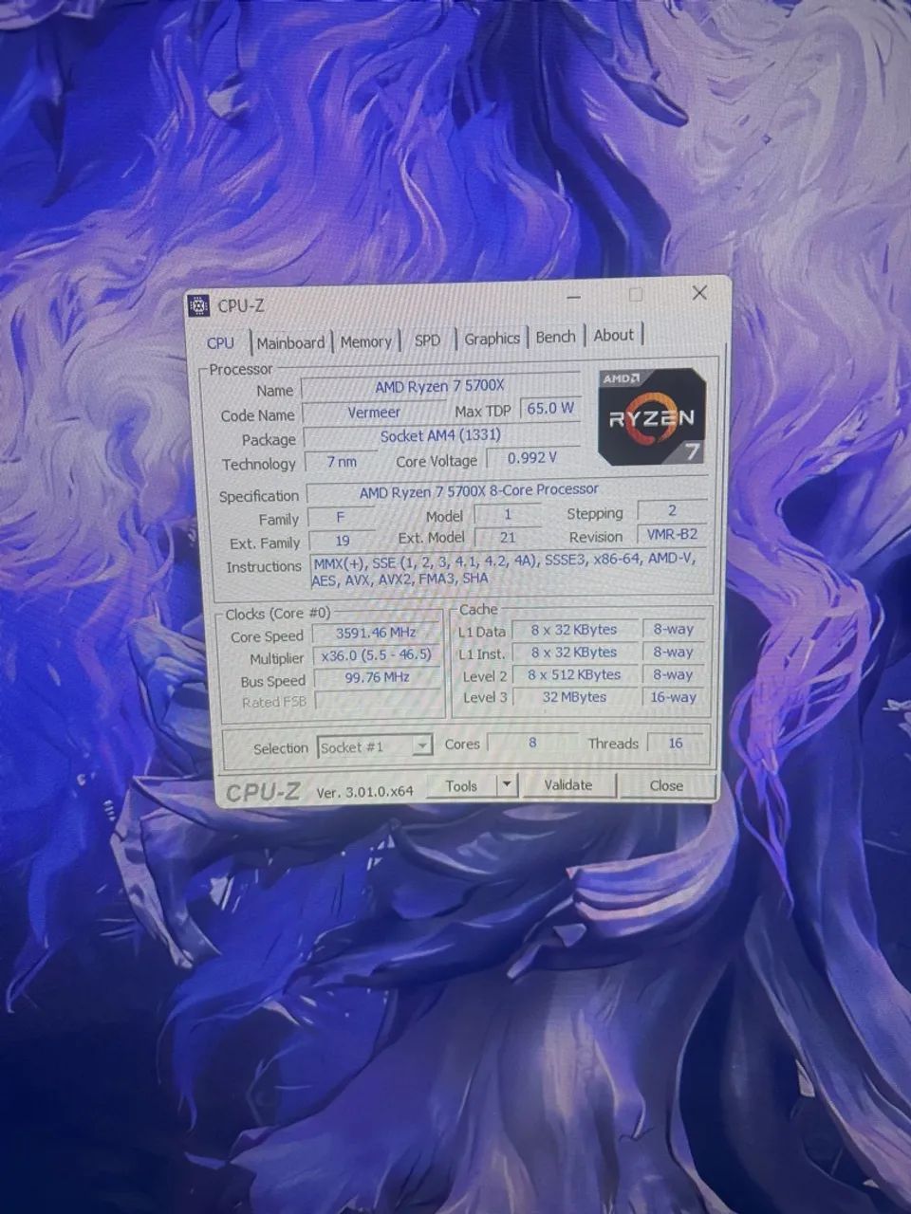Click the Close button at bottom
911x1214 pixels.
666,785
